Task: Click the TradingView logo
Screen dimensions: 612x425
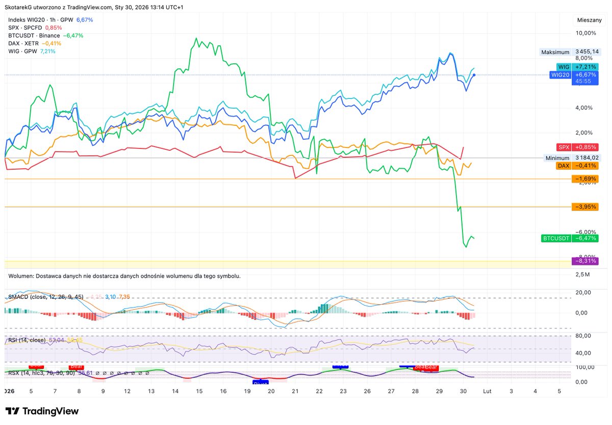Action: [x=41, y=411]
